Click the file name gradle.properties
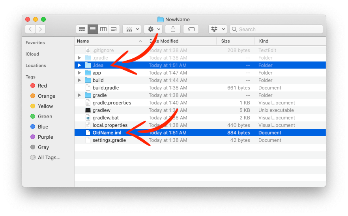348x216 pixels. tap(112, 102)
